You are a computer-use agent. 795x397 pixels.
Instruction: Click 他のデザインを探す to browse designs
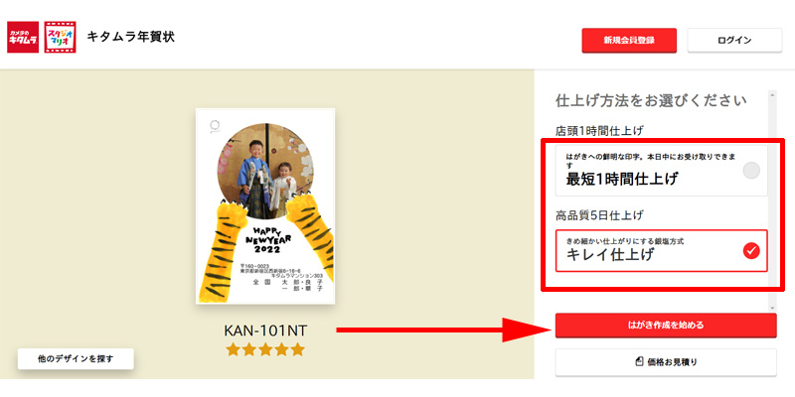pyautogui.click(x=76, y=359)
